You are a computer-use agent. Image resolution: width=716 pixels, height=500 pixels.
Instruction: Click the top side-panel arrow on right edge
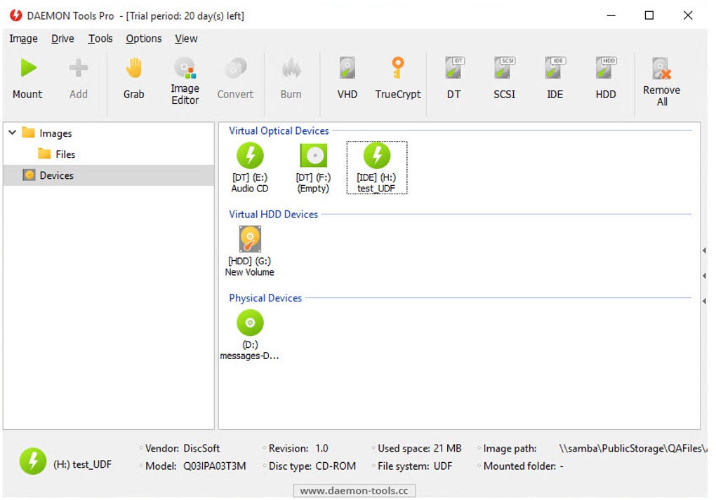pyautogui.click(x=705, y=250)
